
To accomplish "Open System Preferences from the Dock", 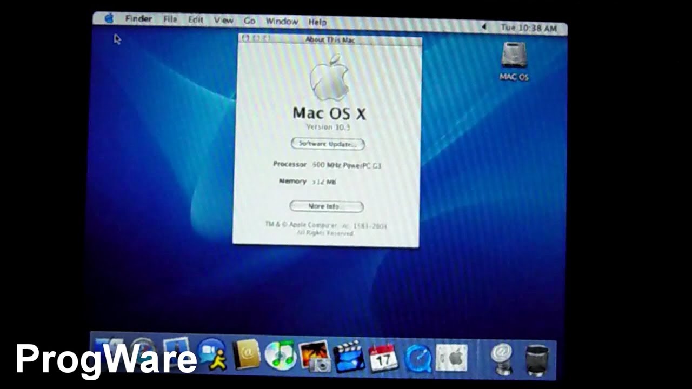I will tap(451, 358).
